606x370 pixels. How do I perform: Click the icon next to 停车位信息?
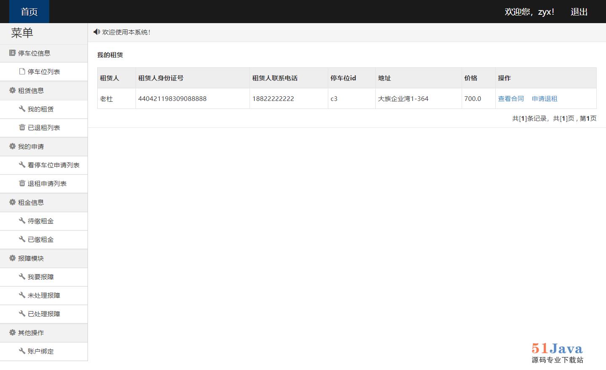click(x=12, y=53)
